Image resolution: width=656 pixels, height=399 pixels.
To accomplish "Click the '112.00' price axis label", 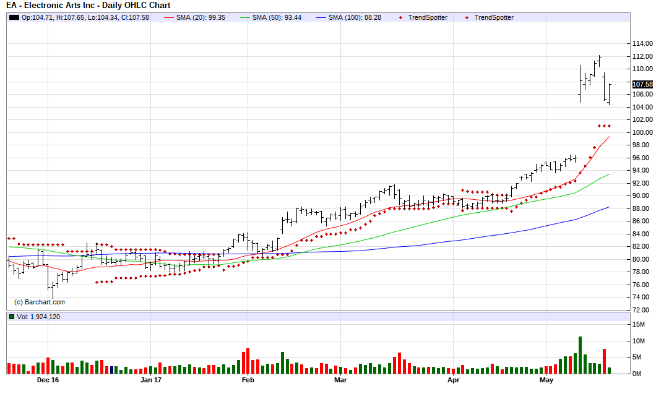I will [642, 56].
